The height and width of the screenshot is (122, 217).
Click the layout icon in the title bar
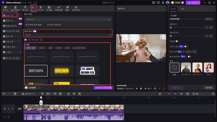(154, 3)
